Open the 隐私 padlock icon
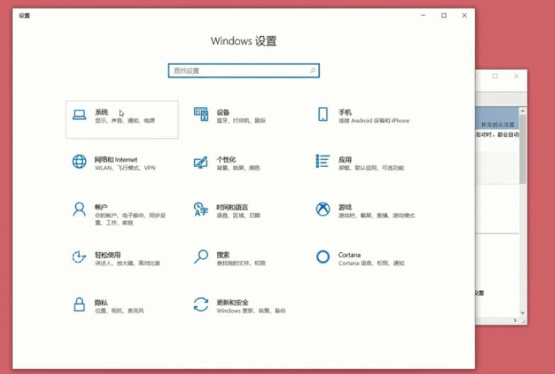This screenshot has height=374, width=555. pos(79,305)
